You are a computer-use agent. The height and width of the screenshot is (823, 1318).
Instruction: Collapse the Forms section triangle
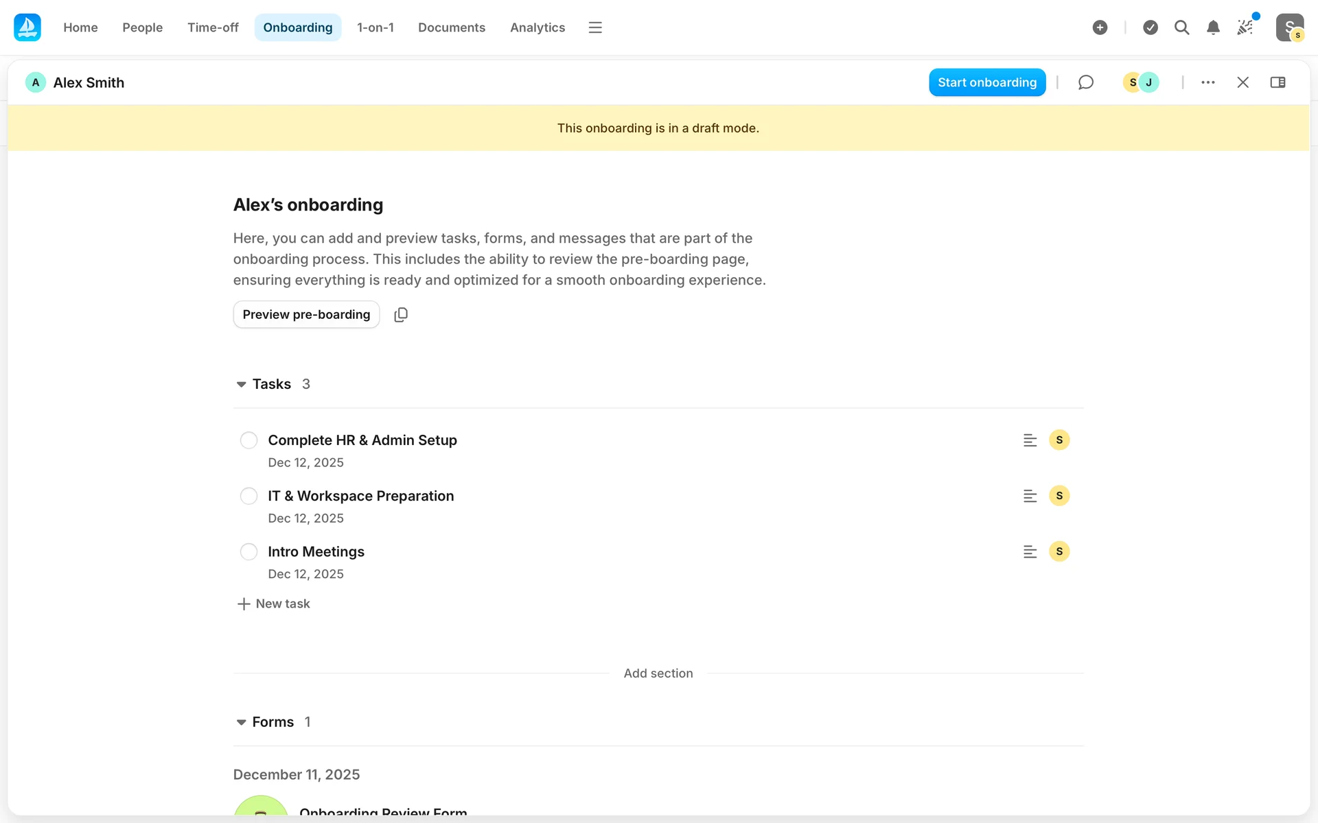click(x=241, y=722)
